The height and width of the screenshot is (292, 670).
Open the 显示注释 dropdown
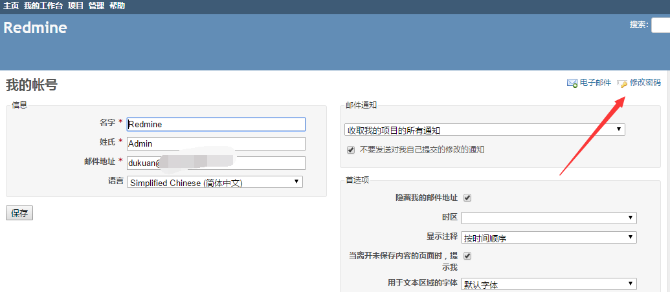click(x=549, y=238)
